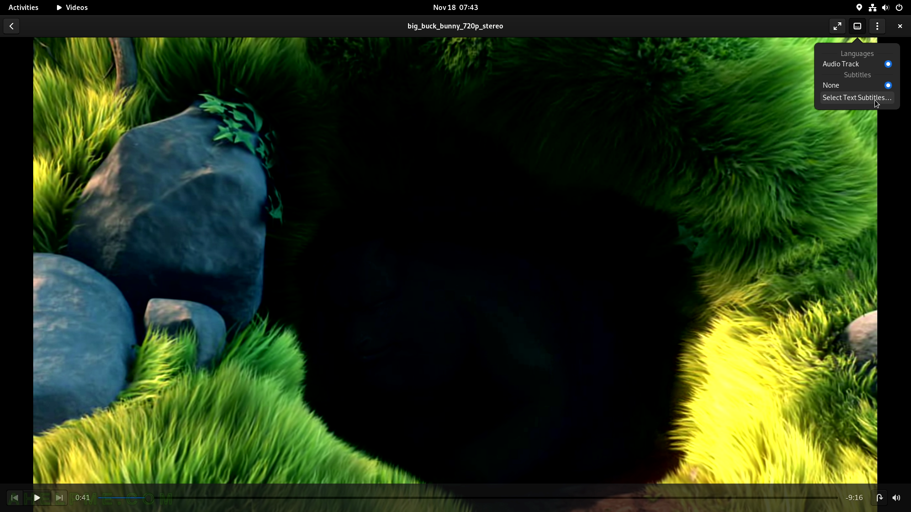The height and width of the screenshot is (512, 911).
Task: Open the Videos app menu in top bar
Action: 72,8
